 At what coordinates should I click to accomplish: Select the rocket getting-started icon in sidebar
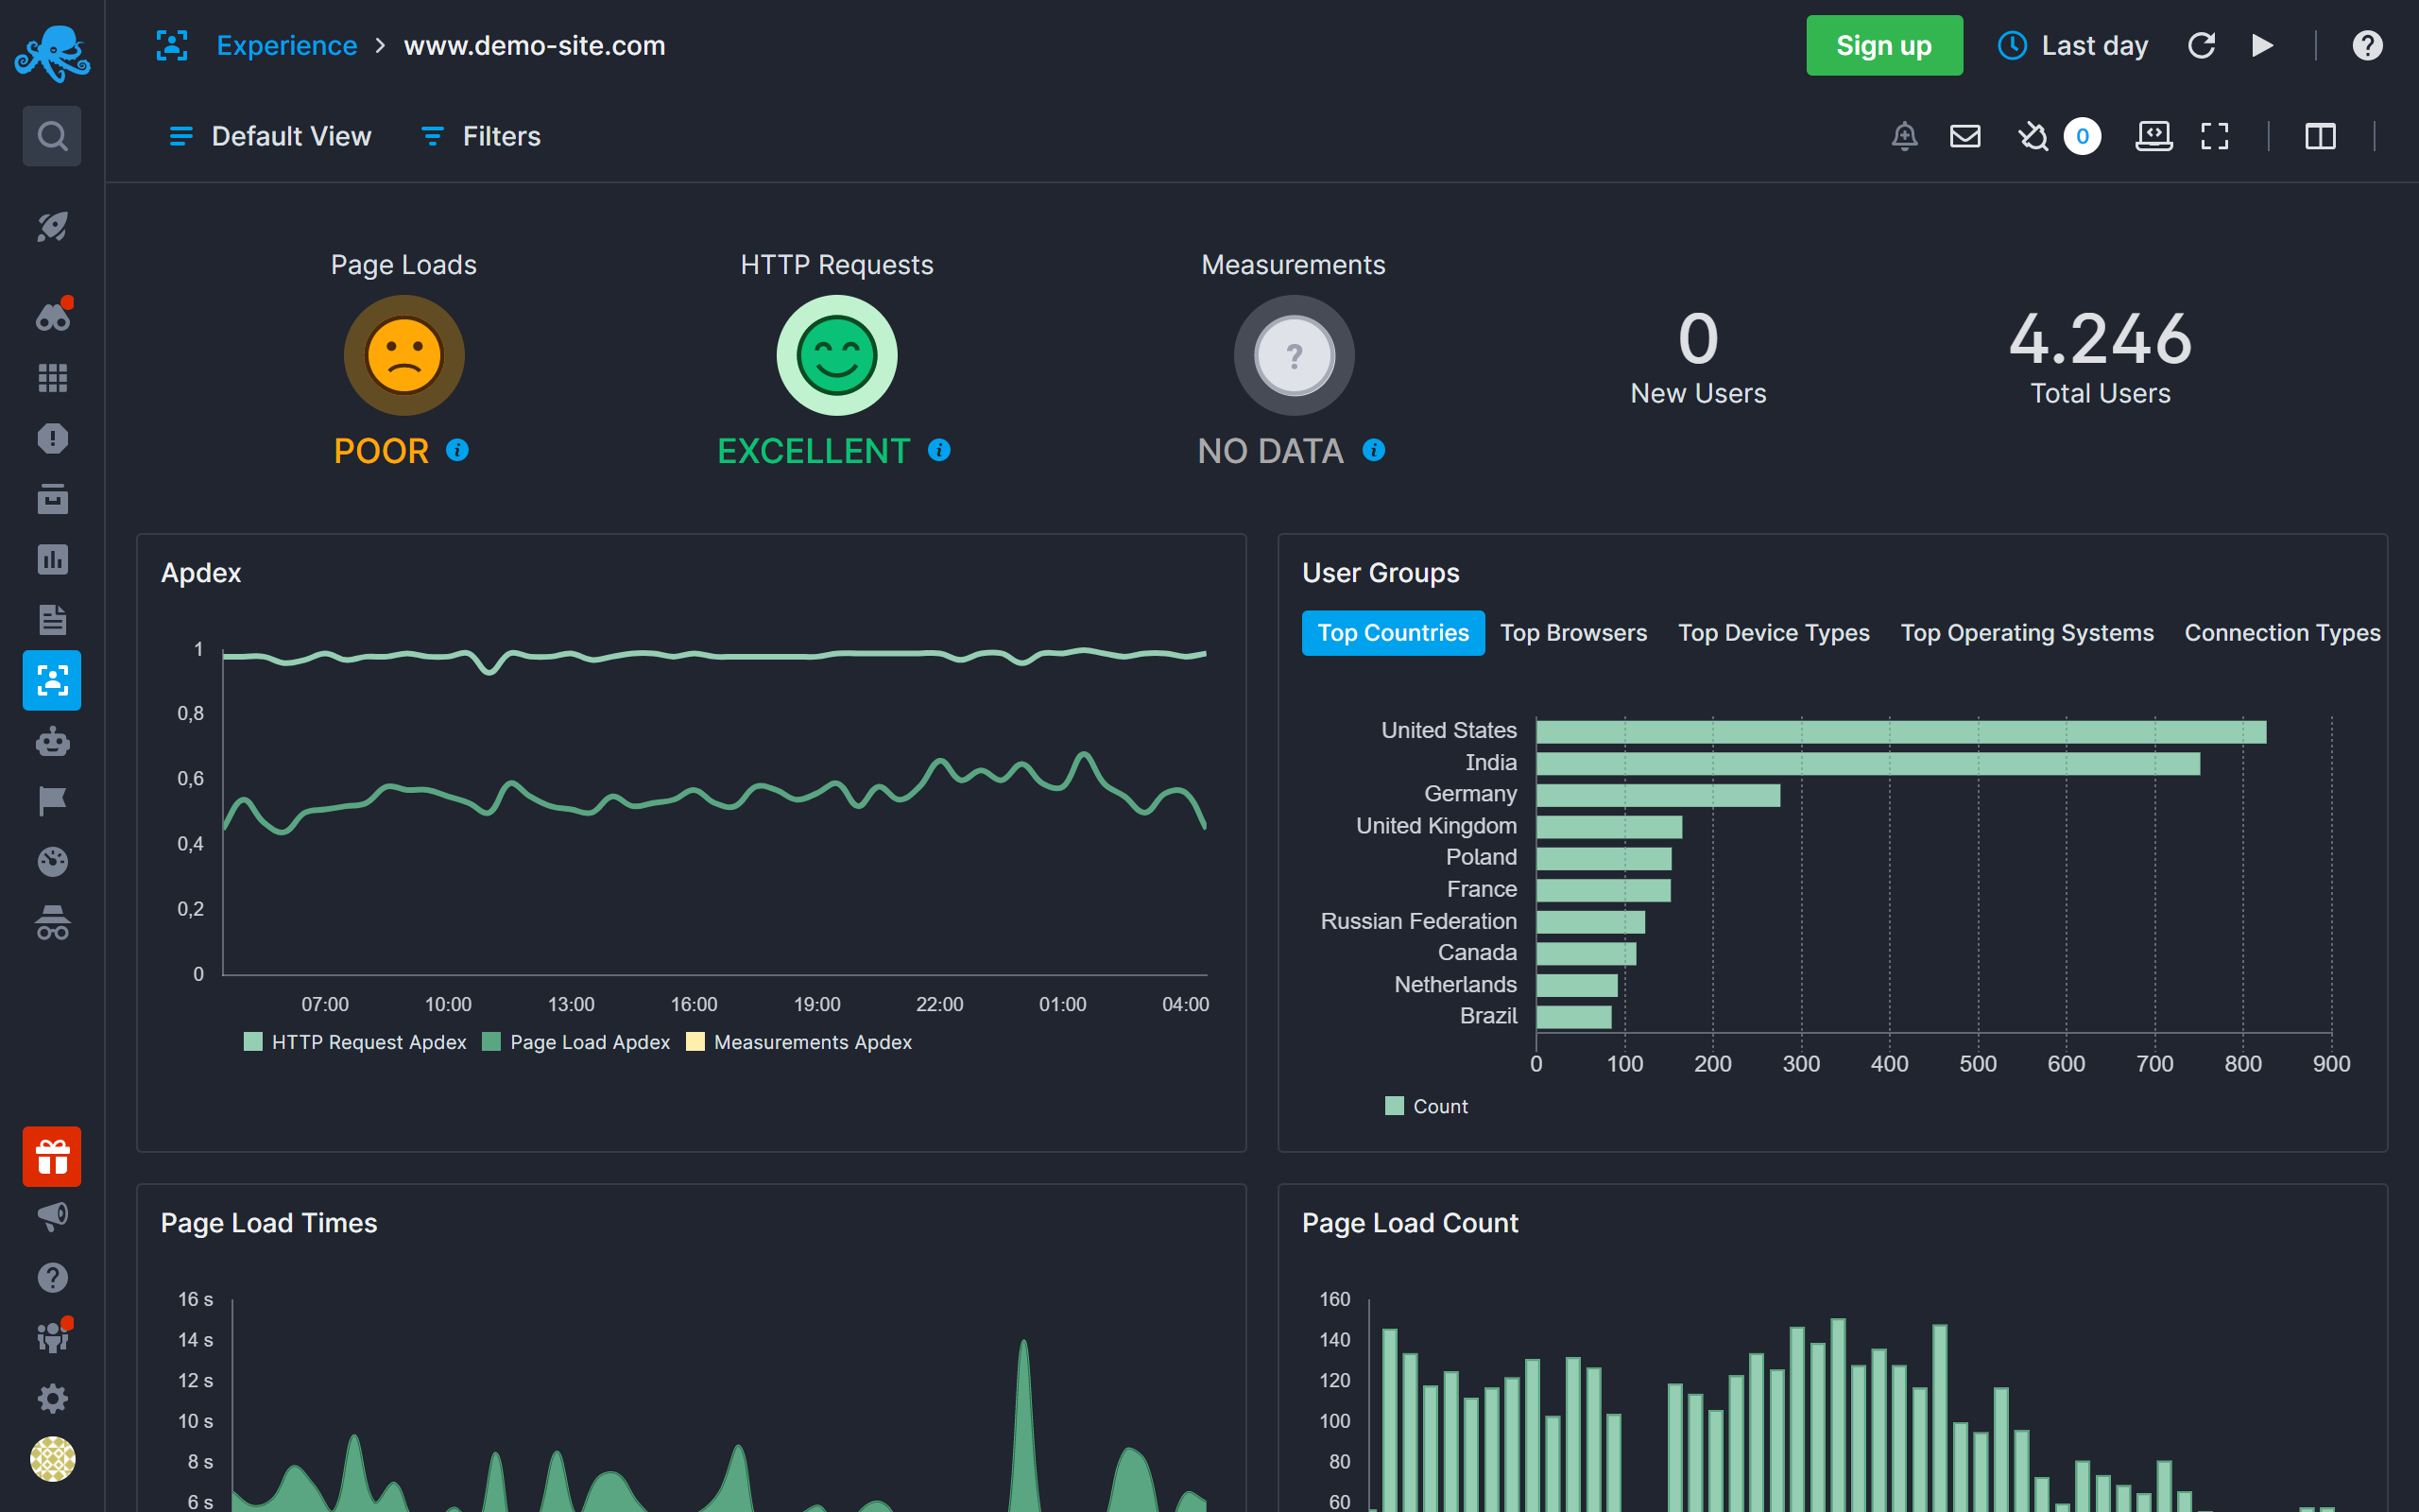(52, 227)
